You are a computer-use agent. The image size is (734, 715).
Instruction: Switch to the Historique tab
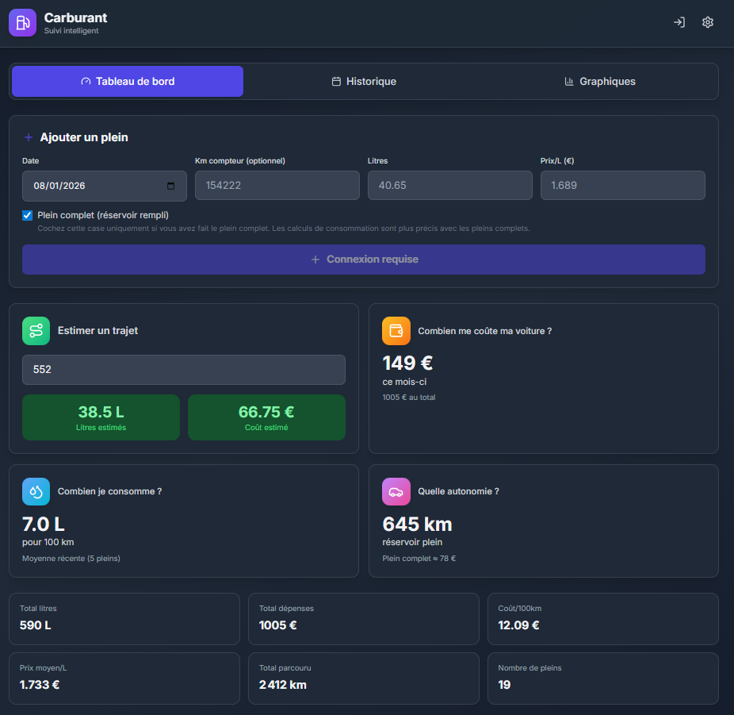coord(363,82)
